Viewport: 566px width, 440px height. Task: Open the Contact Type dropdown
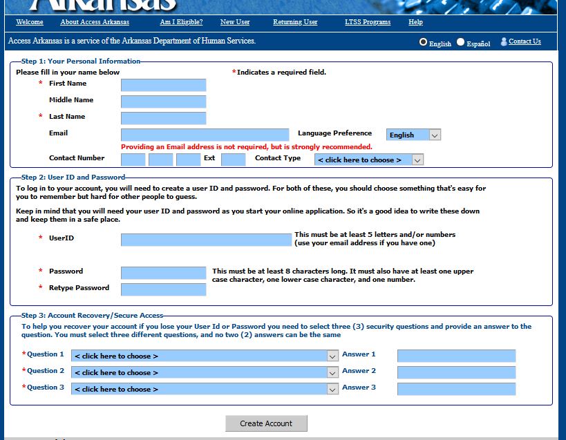pyautogui.click(x=369, y=160)
